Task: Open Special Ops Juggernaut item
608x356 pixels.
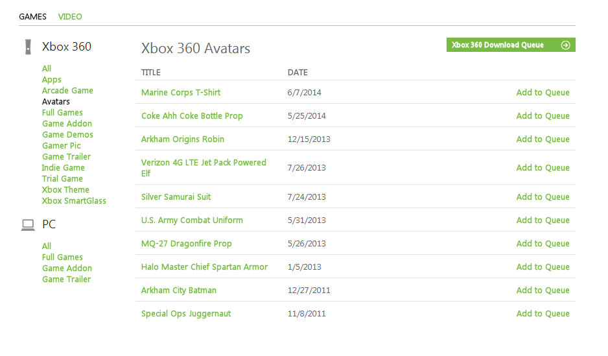Action: [x=186, y=314]
